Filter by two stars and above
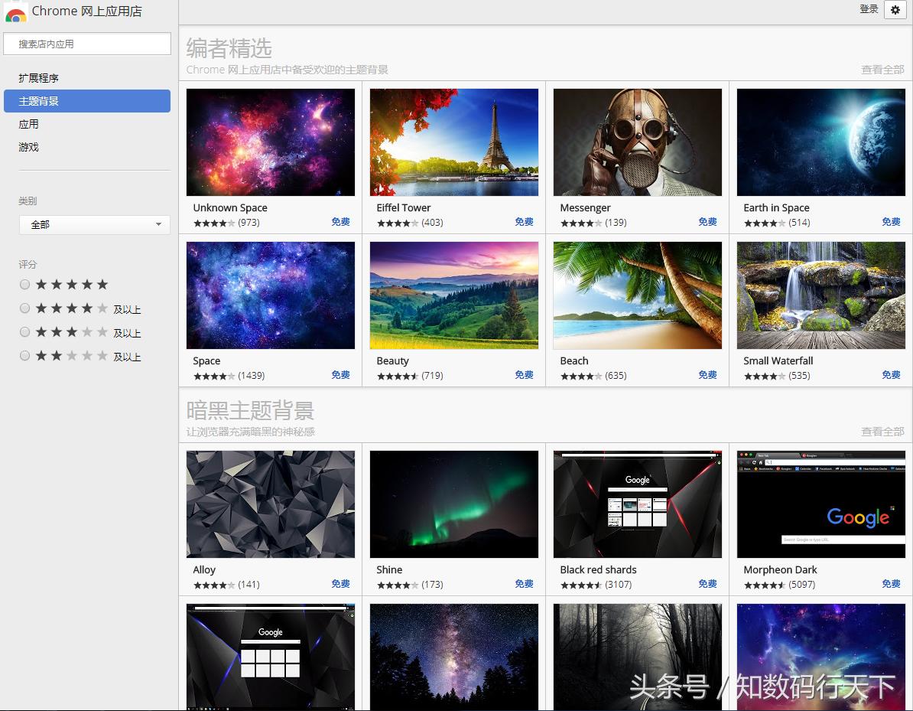This screenshot has height=711, width=913. [x=24, y=355]
